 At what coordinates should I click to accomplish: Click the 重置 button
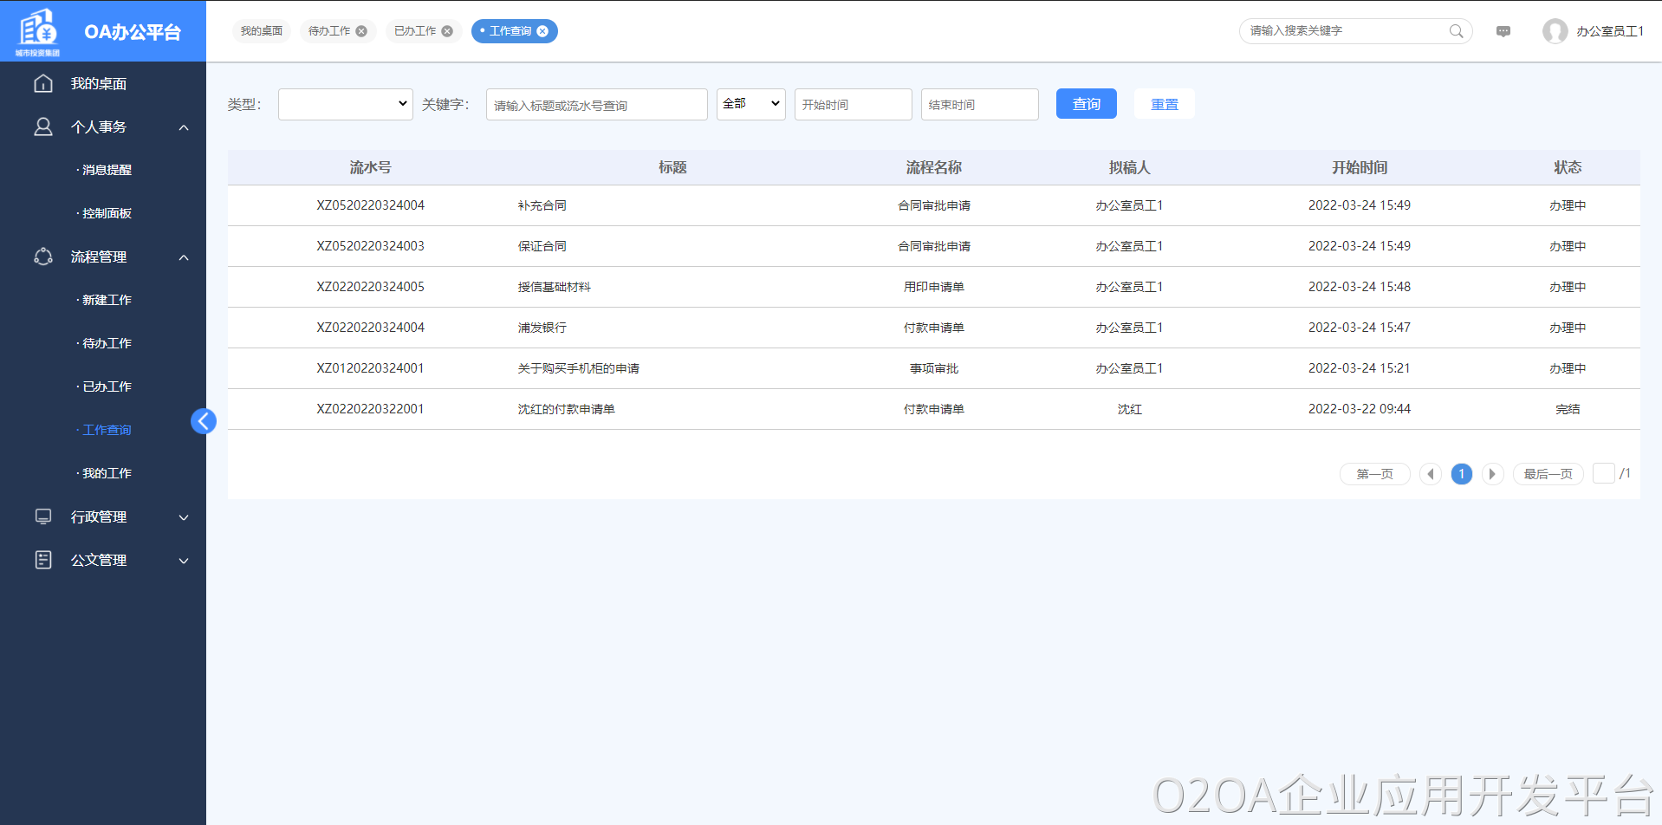click(x=1164, y=104)
